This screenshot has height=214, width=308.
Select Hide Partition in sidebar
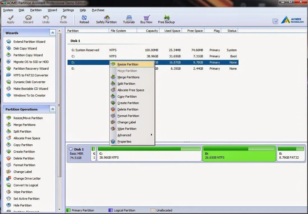tap(23, 205)
